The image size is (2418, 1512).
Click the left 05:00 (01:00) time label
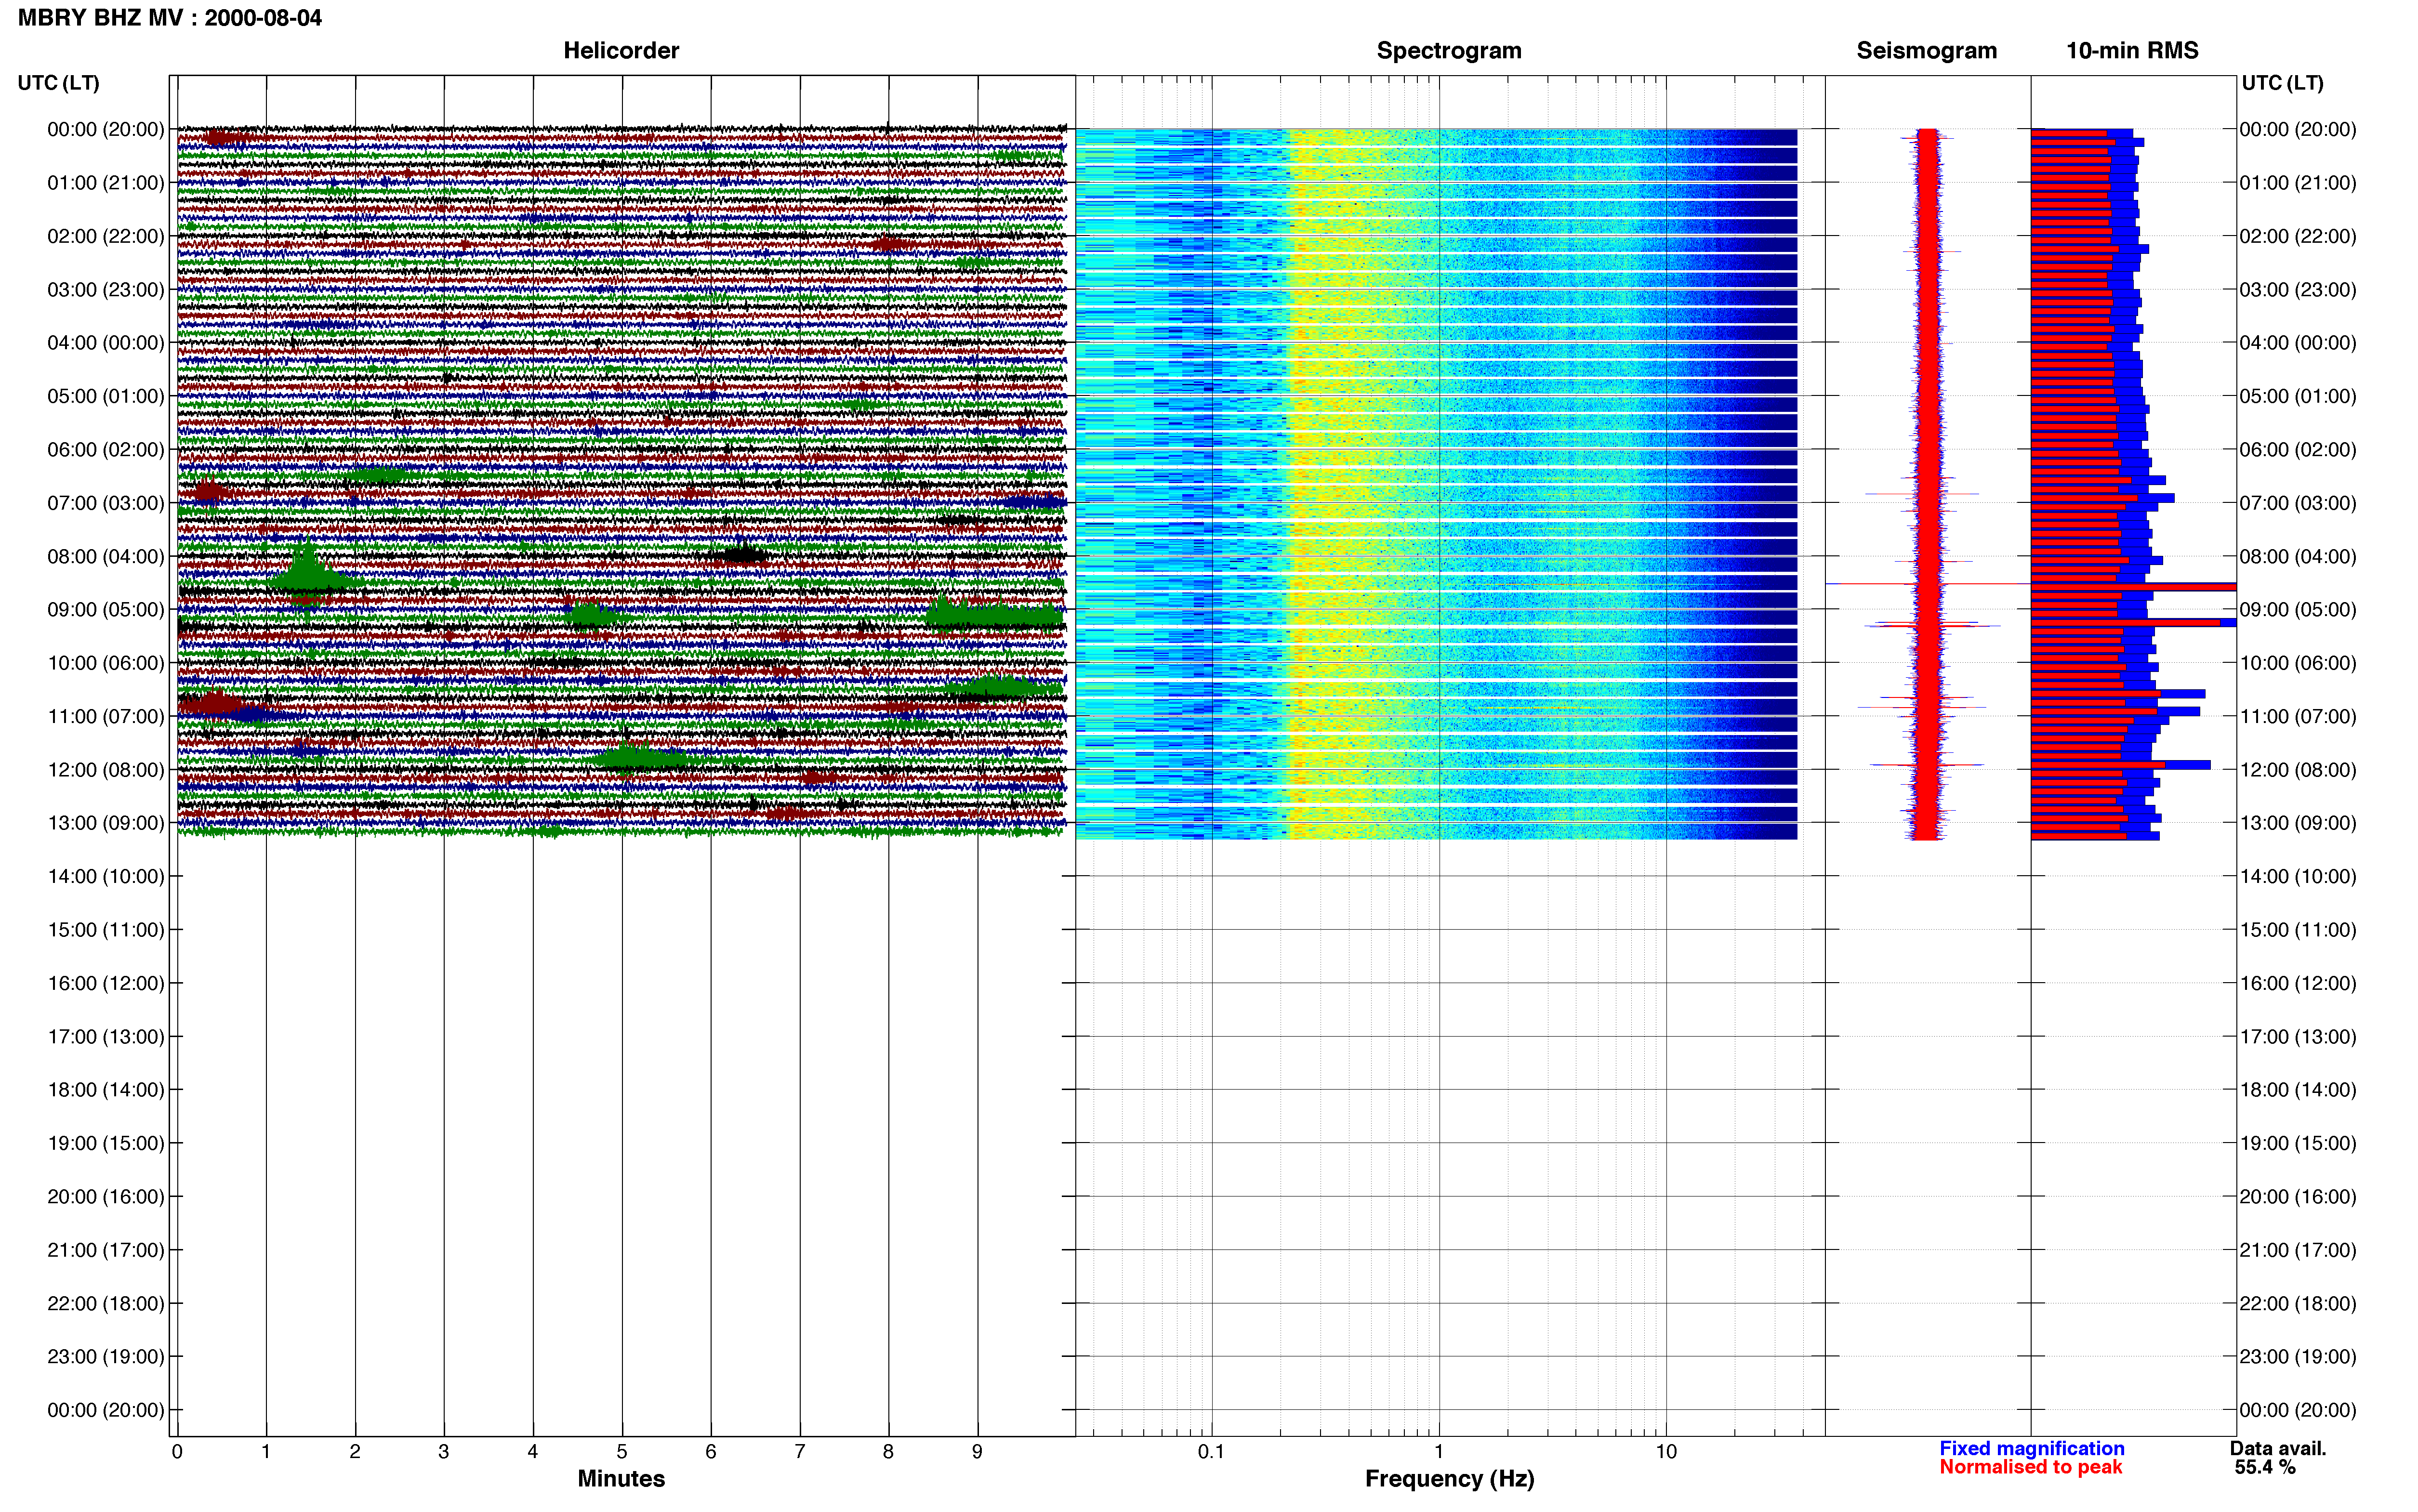tap(106, 396)
